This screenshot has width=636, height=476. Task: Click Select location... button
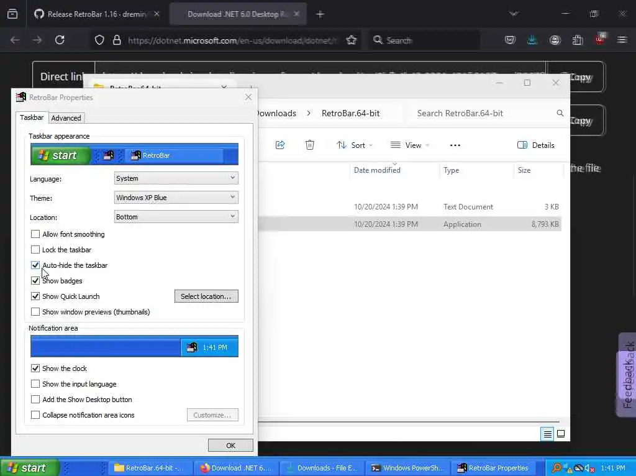(x=206, y=296)
